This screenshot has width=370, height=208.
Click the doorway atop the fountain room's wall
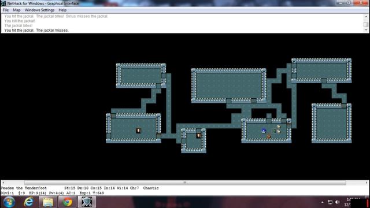click(269, 121)
